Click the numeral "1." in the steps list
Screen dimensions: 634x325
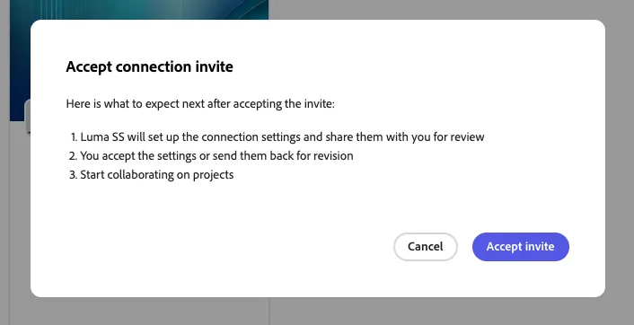point(74,137)
